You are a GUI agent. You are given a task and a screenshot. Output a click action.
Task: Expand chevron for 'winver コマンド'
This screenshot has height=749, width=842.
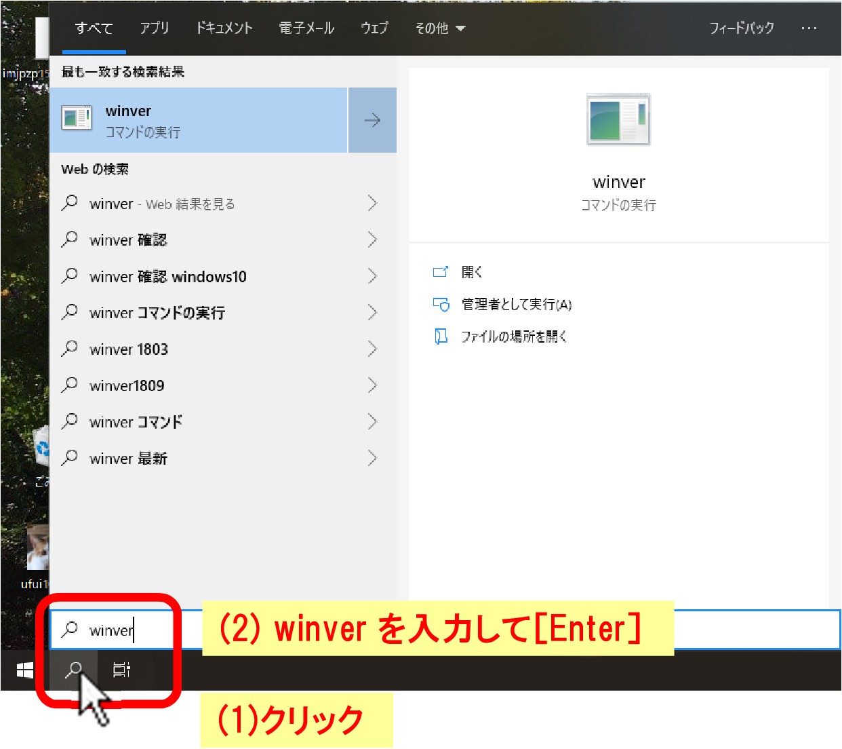pyautogui.click(x=372, y=422)
